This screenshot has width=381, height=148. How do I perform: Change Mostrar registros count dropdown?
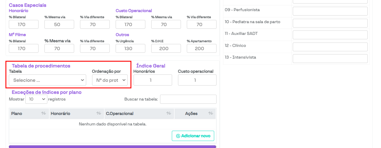[36, 99]
